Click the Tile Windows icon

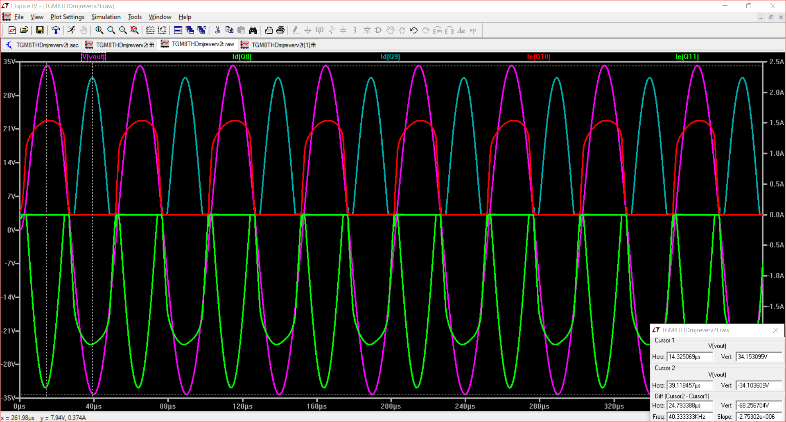(x=178, y=30)
